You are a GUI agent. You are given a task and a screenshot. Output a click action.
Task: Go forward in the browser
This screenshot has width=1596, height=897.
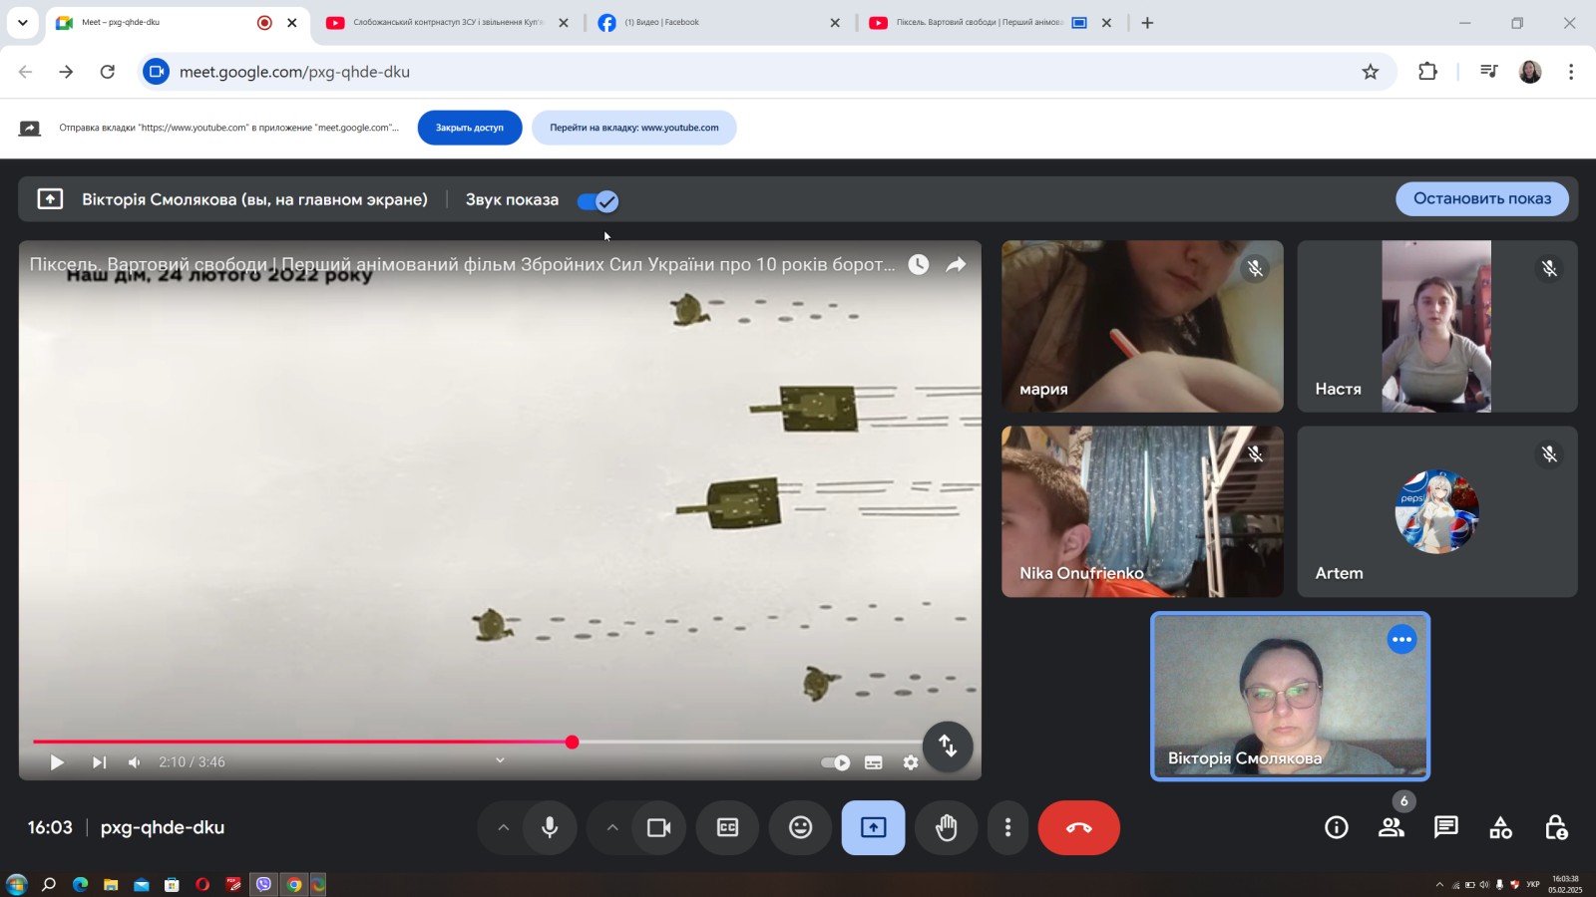pos(66,72)
